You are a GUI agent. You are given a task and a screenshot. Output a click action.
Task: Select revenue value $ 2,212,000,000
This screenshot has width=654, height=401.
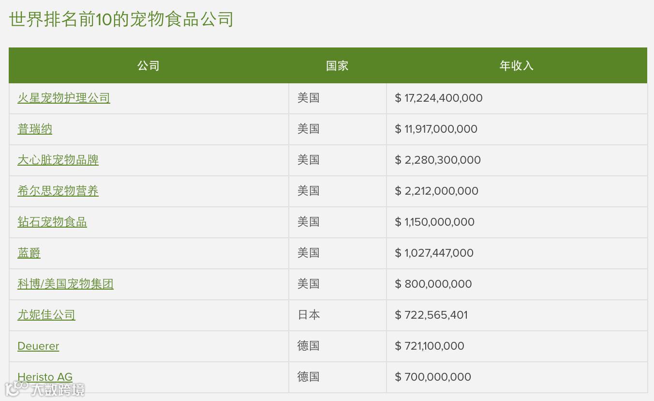click(x=437, y=191)
